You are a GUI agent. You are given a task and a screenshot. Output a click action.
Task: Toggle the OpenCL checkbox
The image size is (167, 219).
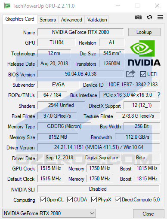[x=43, y=199]
